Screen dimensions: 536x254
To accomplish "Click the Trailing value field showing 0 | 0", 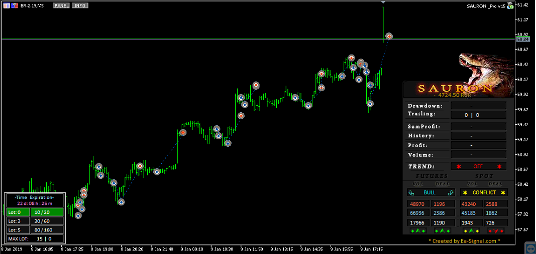I will 478,115.
